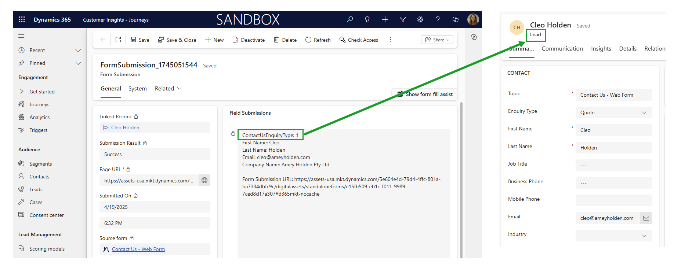Click the Topic field in lead panel
This screenshot has height=270, width=674.
pyautogui.click(x=614, y=95)
